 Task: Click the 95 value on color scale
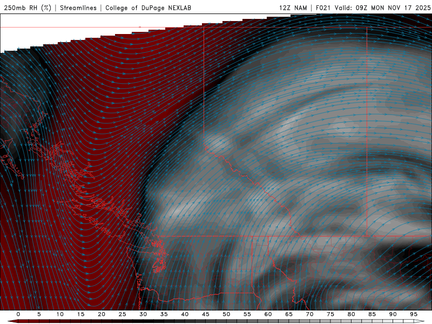click(414, 314)
